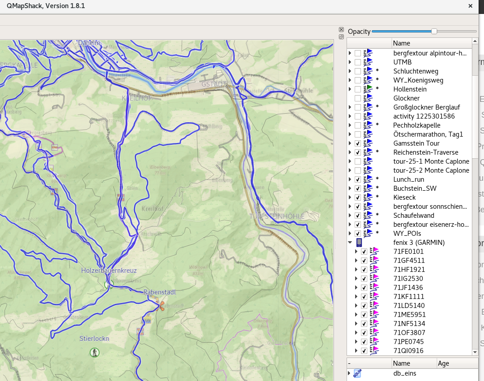Image resolution: width=484 pixels, height=381 pixels.
Task: Click the green-flag icon of Hollenstein project
Action: (368, 89)
